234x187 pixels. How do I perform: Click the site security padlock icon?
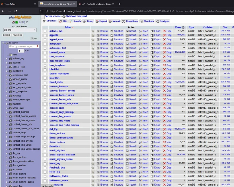47,11
